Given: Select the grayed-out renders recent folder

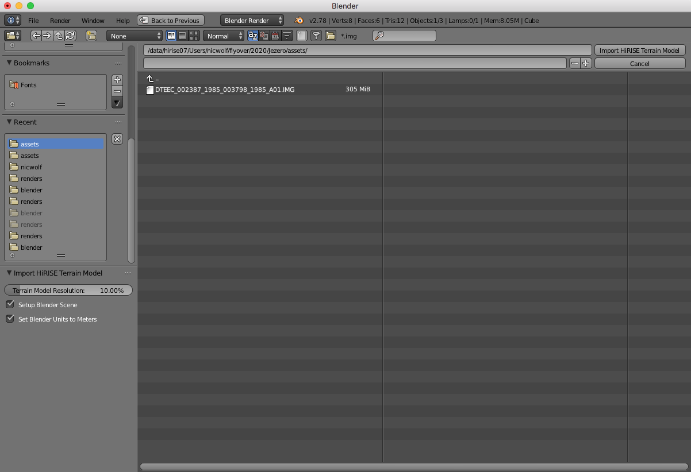Looking at the screenshot, I should tap(56, 224).
